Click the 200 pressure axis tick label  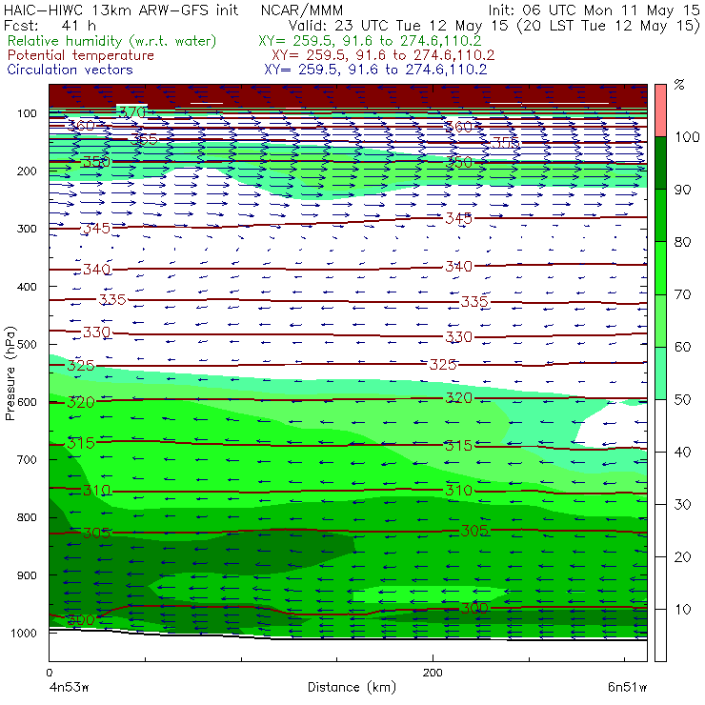coord(27,171)
